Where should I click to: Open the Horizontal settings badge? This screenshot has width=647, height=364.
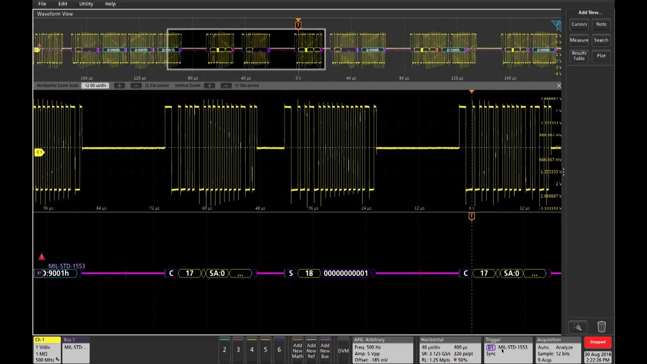point(449,350)
